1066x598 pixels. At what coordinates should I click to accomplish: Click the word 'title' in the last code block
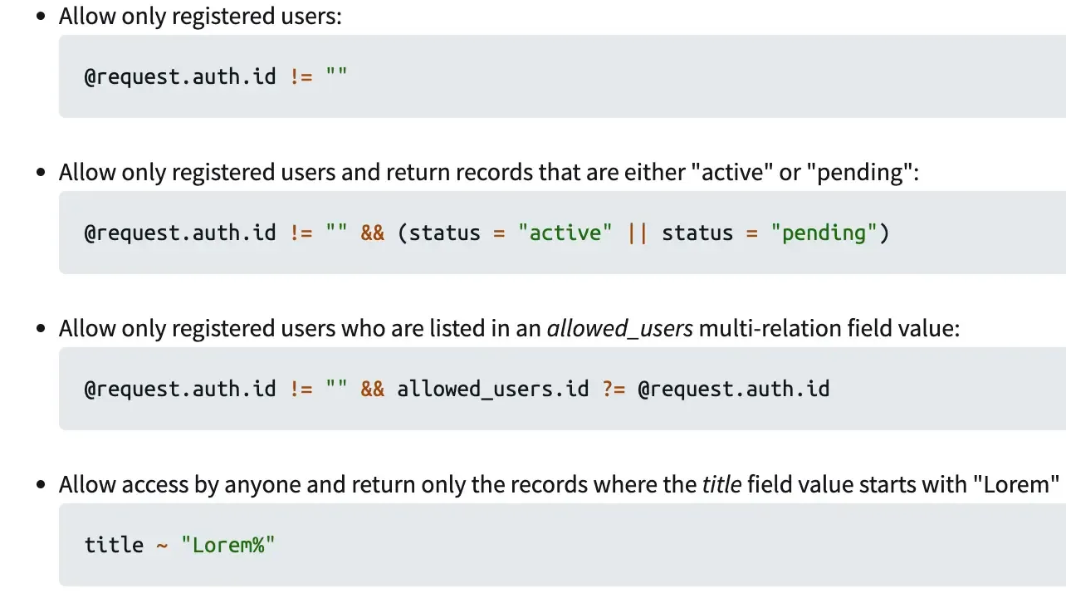pos(114,545)
